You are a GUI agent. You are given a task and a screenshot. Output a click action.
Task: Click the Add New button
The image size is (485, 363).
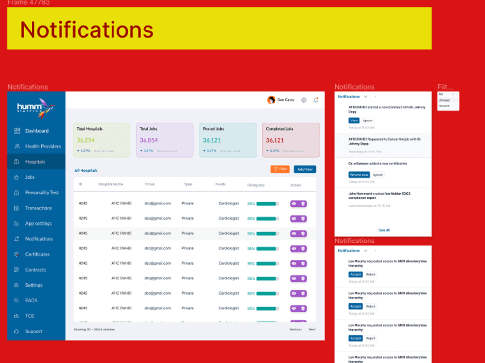click(305, 169)
